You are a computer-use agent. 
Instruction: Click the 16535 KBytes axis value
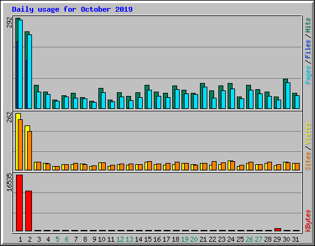pos(9,183)
